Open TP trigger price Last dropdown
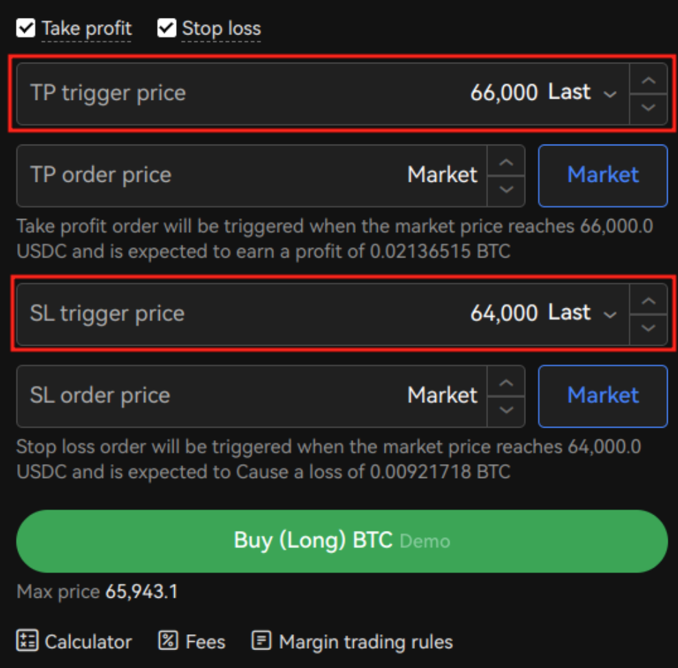 pos(582,92)
